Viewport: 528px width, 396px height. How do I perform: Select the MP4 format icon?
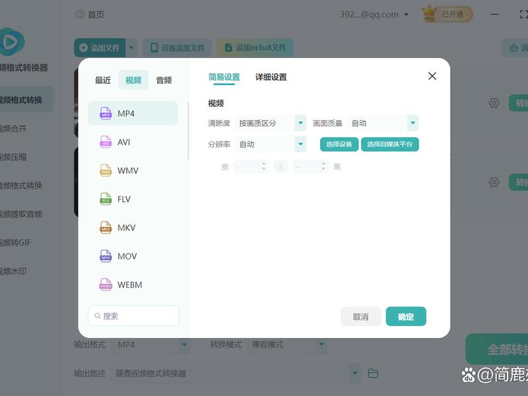coord(106,114)
